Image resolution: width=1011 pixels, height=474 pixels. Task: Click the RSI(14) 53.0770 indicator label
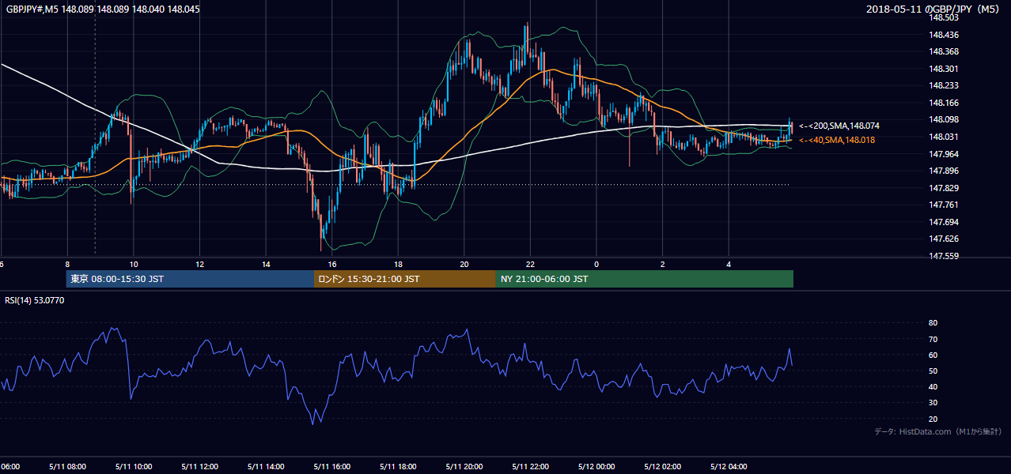point(34,300)
